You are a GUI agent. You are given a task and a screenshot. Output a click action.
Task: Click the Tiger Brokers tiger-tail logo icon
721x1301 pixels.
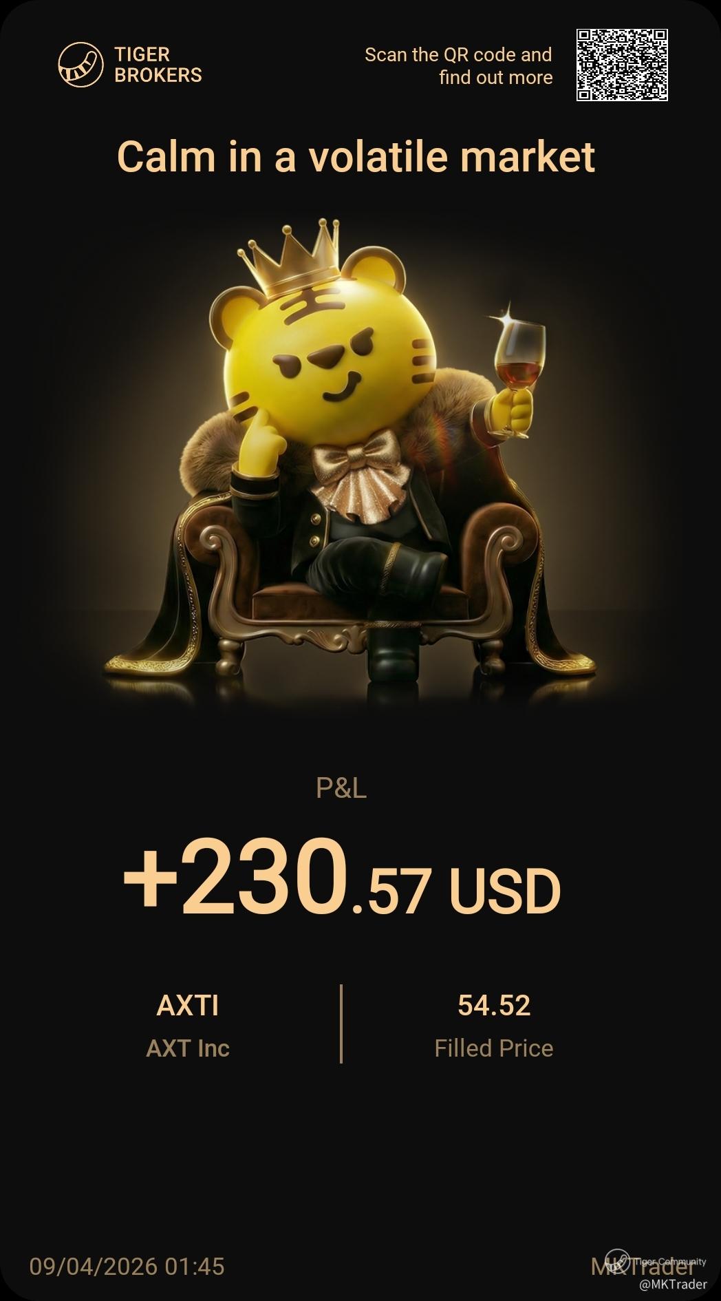(80, 65)
